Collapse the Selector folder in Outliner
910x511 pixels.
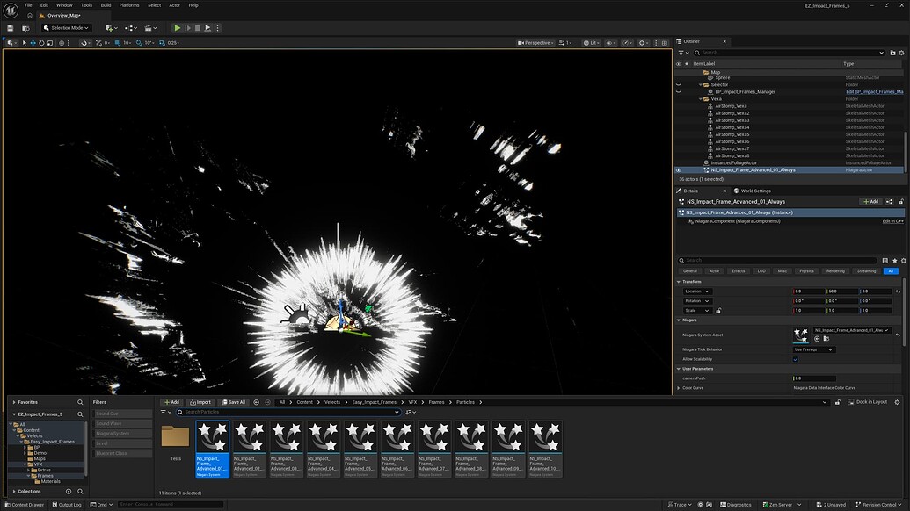[x=701, y=84]
